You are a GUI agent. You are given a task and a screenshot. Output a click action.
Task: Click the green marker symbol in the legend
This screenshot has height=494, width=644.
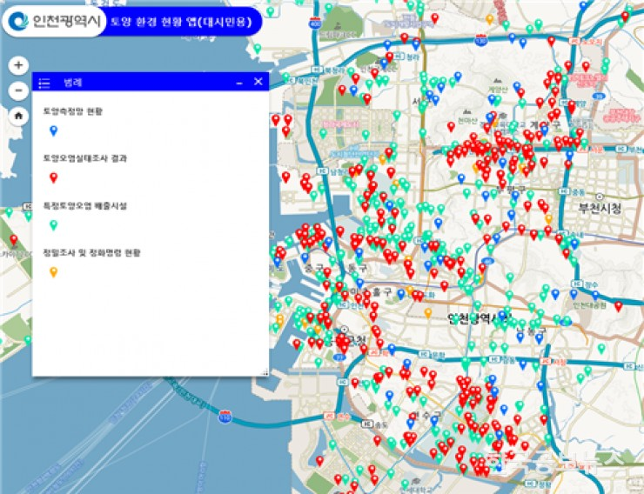[x=53, y=225]
